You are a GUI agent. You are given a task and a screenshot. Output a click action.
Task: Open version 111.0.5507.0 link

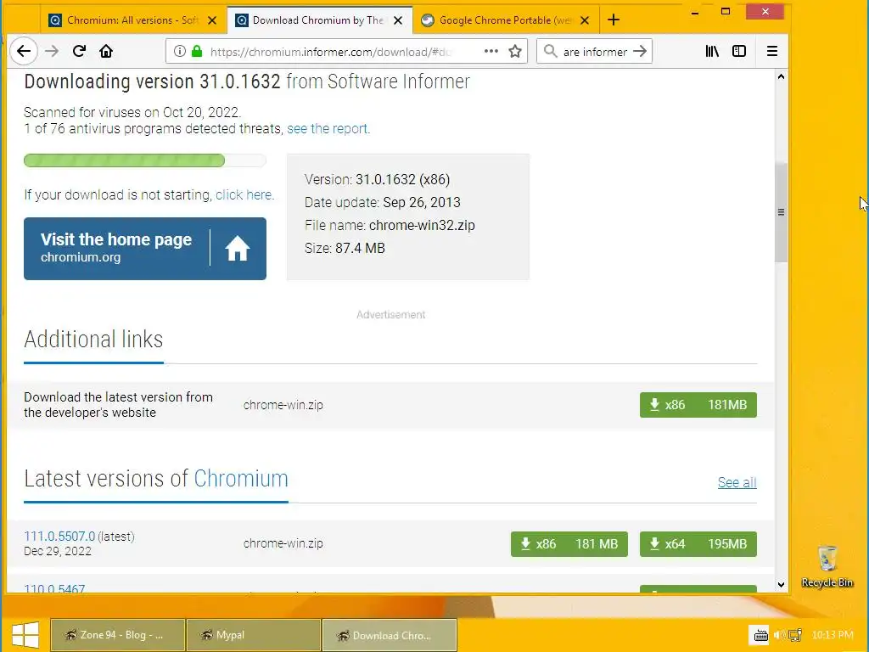59,537
